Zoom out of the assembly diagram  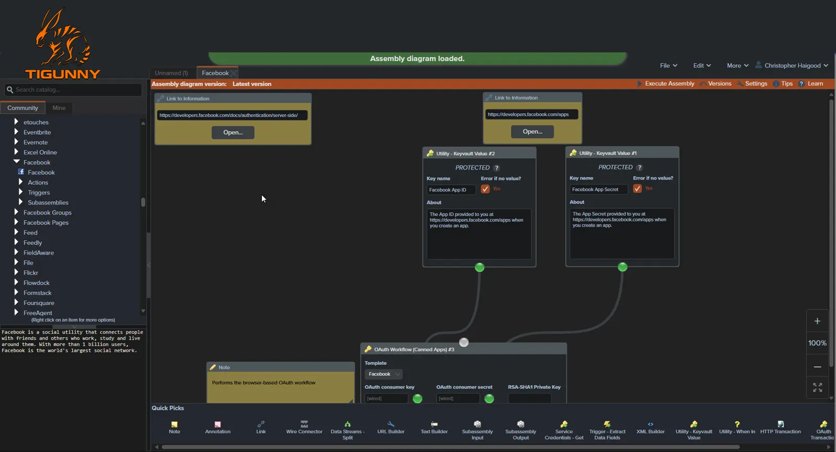818,367
